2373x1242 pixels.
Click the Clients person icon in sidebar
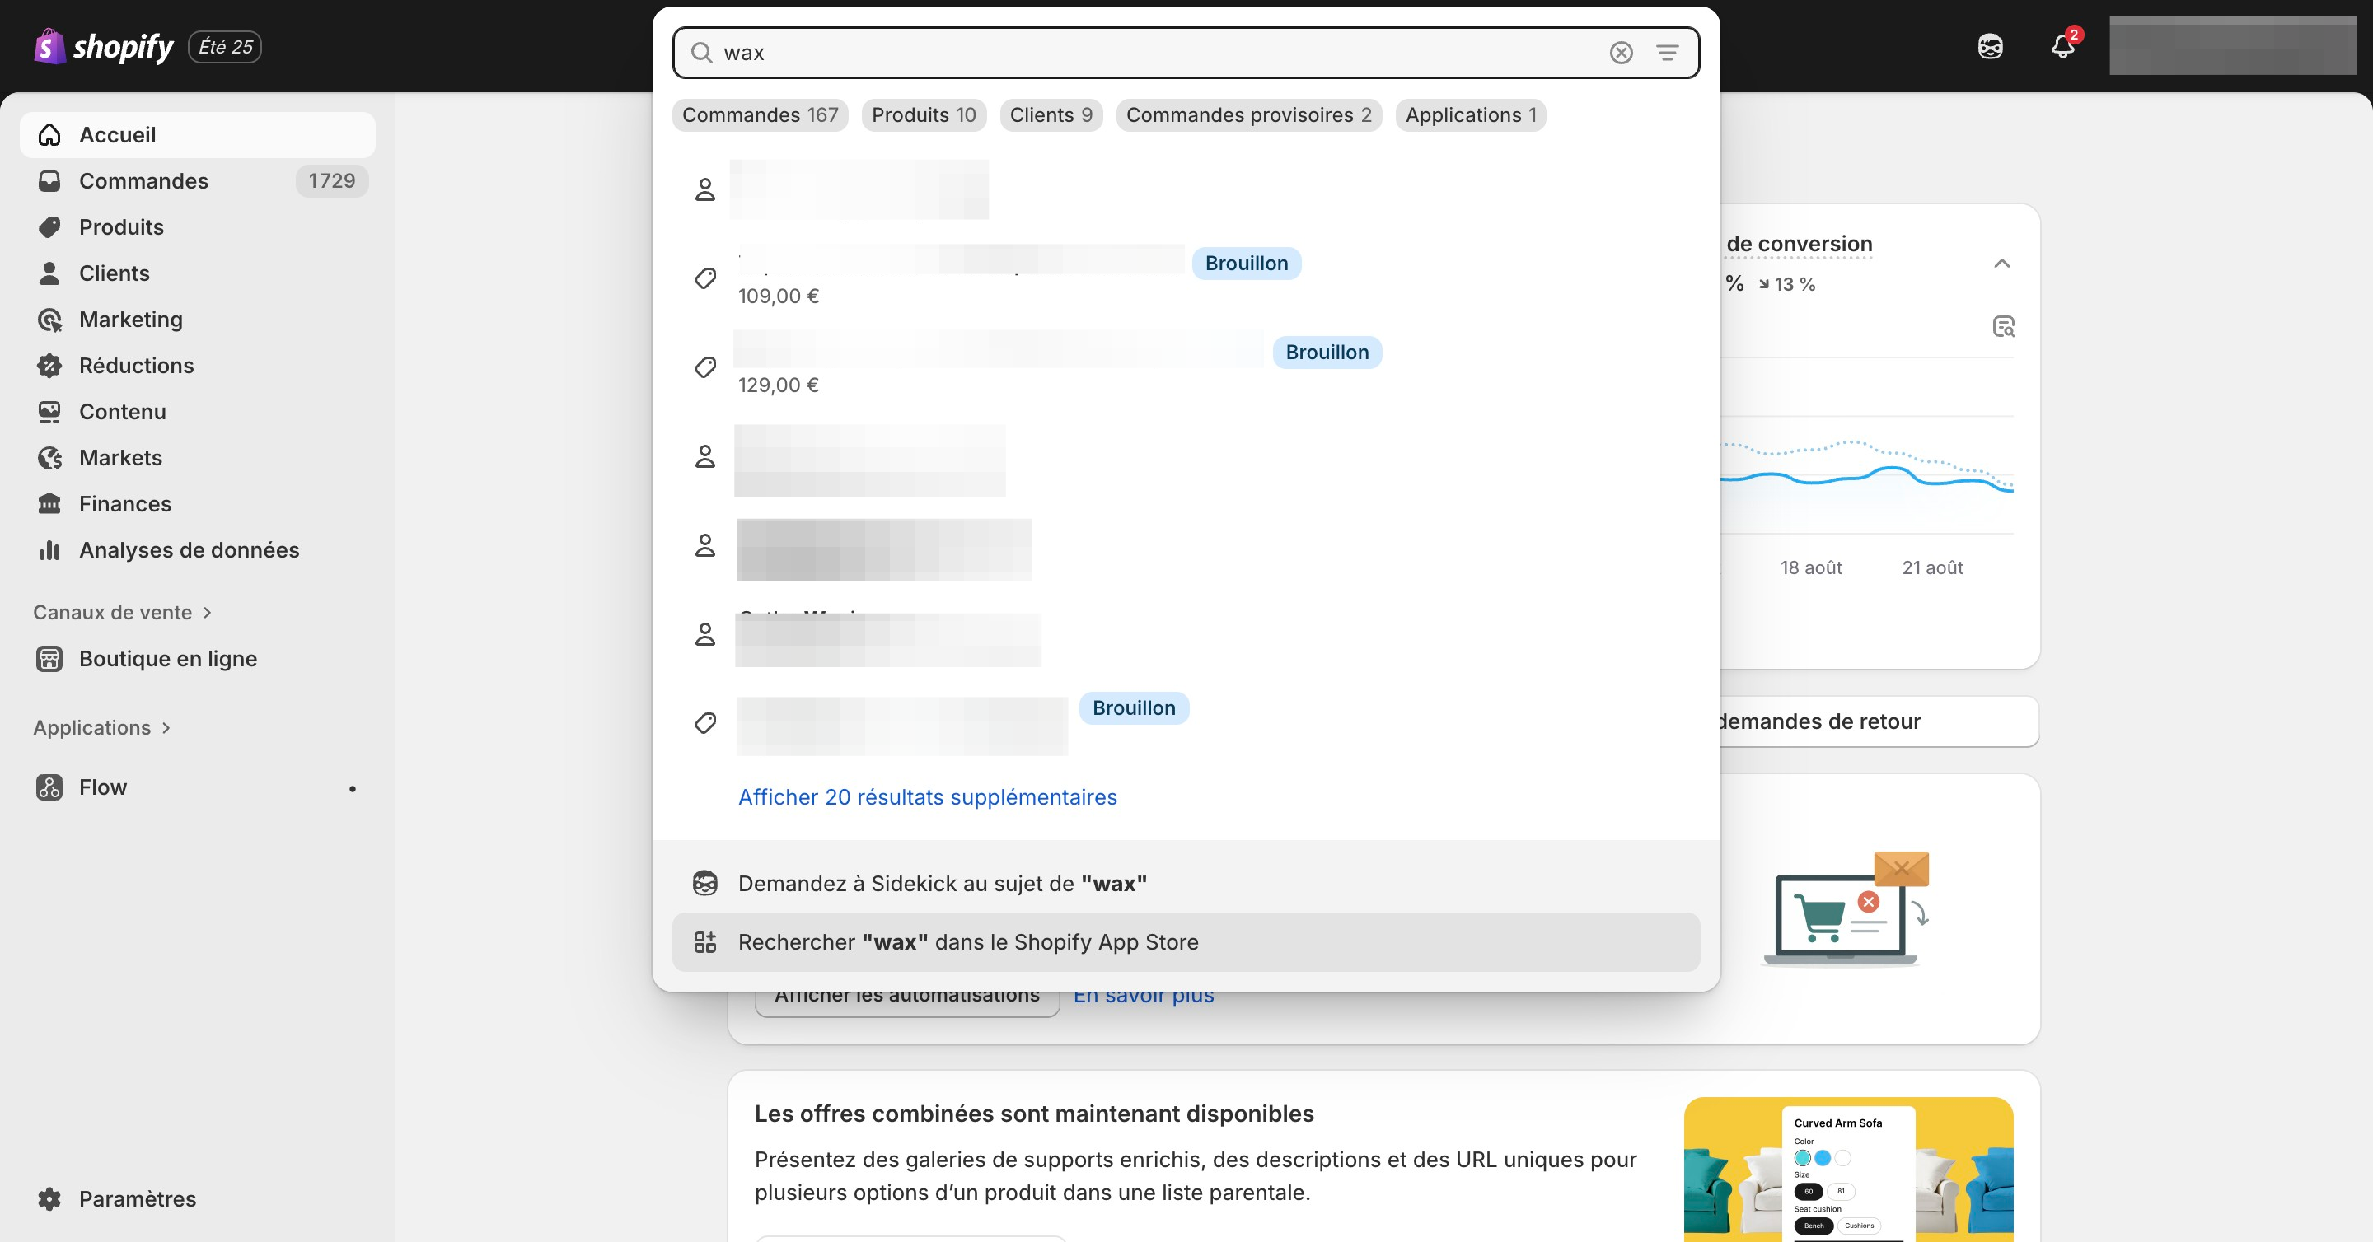click(49, 273)
